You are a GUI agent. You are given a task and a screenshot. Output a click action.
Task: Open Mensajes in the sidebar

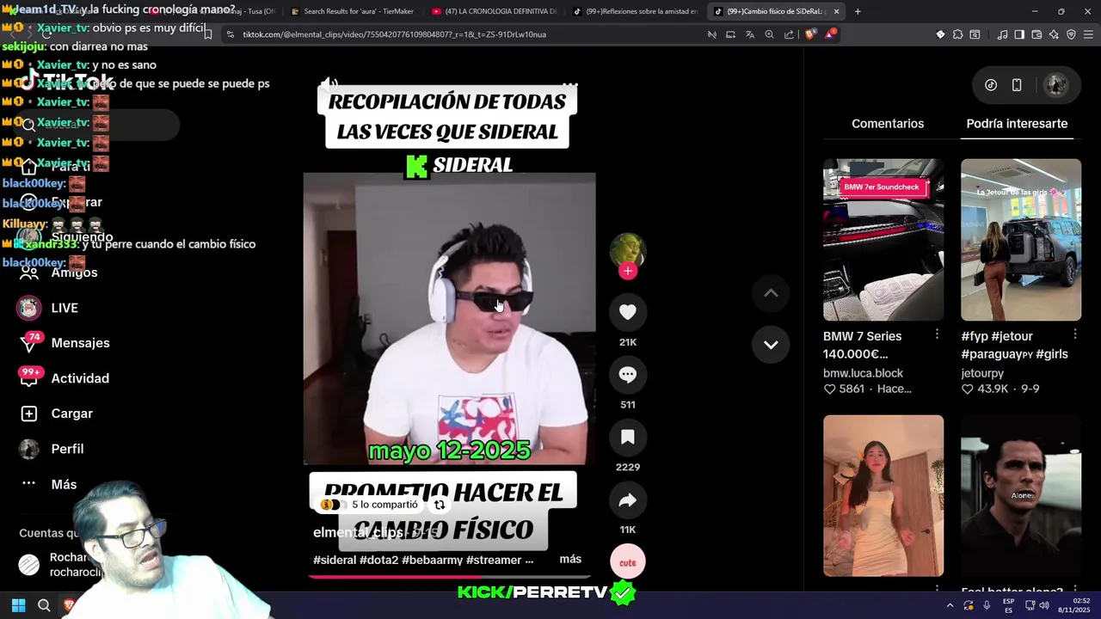tap(65, 343)
